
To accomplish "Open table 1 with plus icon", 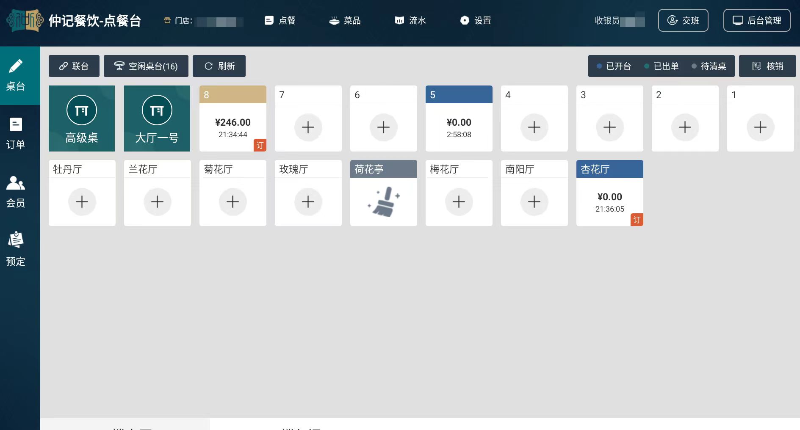I will 761,119.
